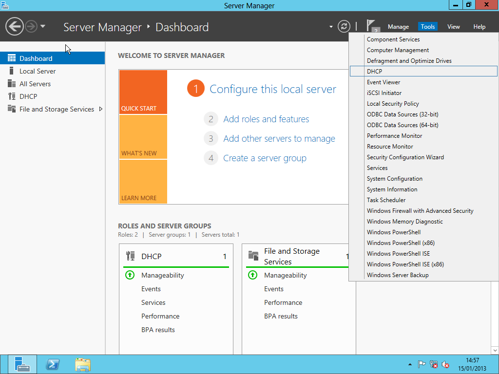Click the taskbar clock and date

472,364
